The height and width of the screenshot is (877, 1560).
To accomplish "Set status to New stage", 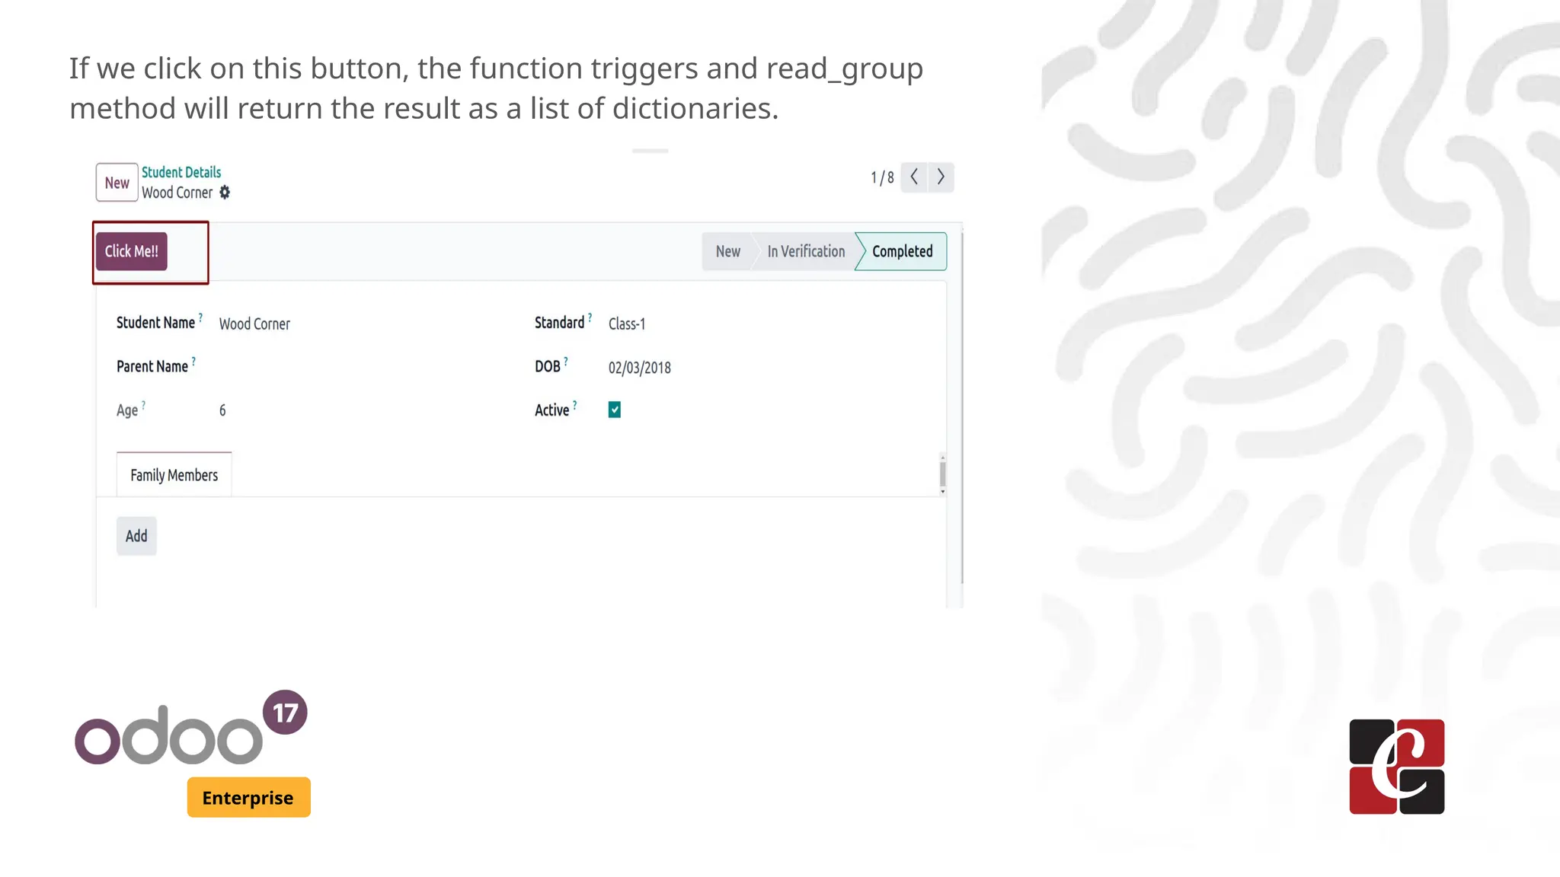I will (x=728, y=251).
